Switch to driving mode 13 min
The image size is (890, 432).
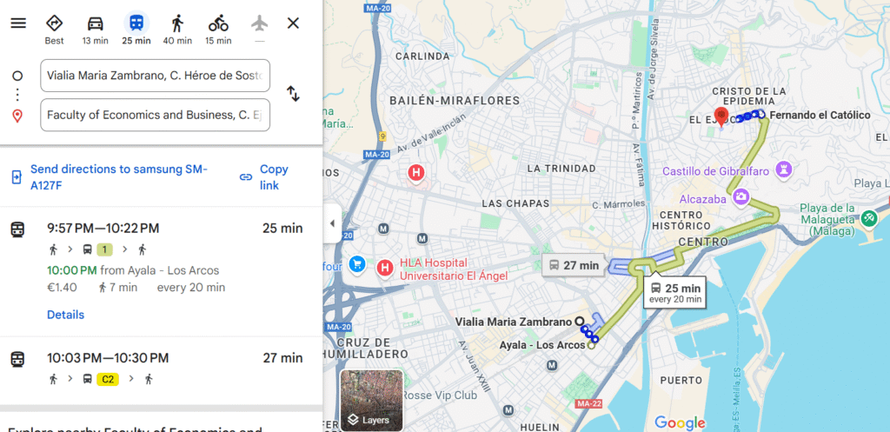point(96,30)
